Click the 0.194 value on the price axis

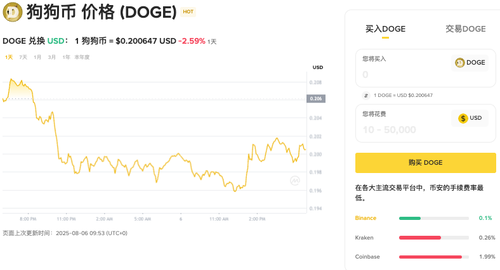(x=315, y=209)
